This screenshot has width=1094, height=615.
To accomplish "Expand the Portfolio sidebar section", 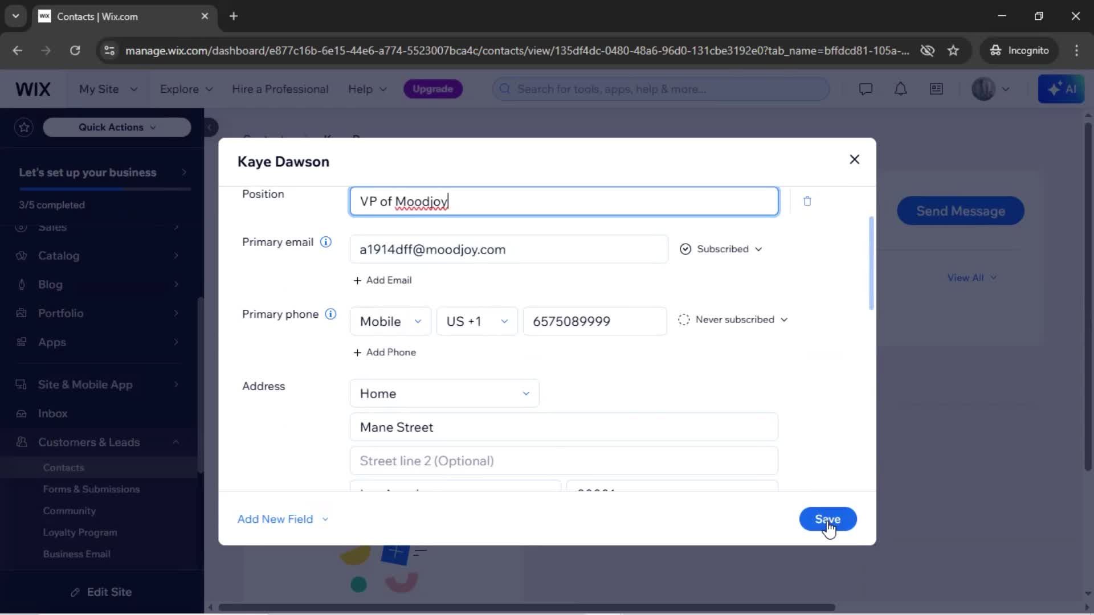I will tap(98, 313).
